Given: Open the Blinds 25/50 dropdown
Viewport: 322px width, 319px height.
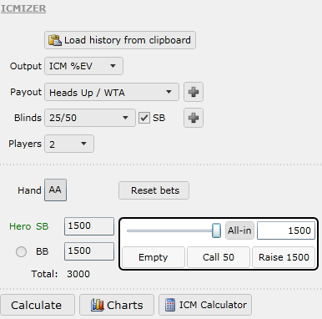Looking at the screenshot, I should tap(90, 118).
